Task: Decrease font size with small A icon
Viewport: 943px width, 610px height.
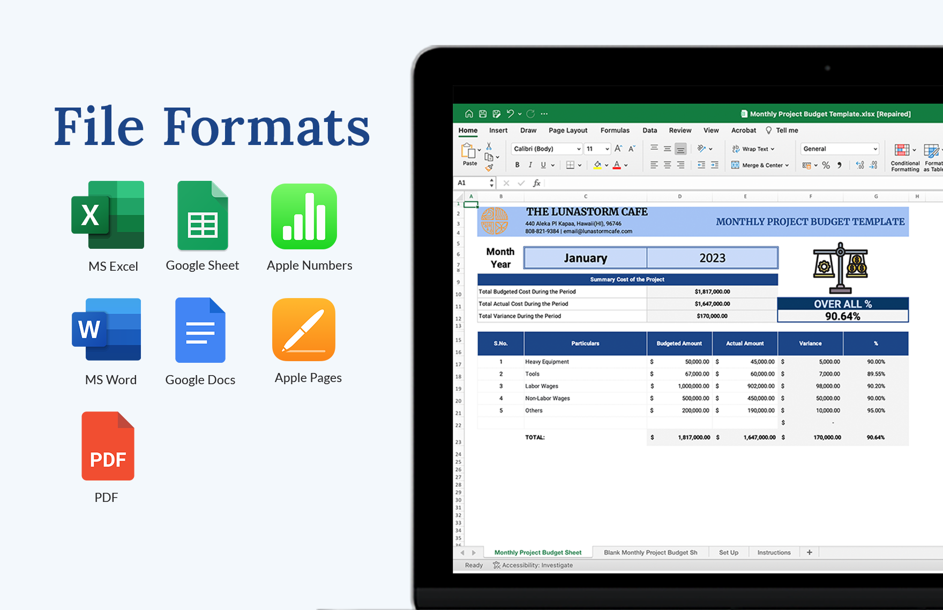Action: [632, 148]
